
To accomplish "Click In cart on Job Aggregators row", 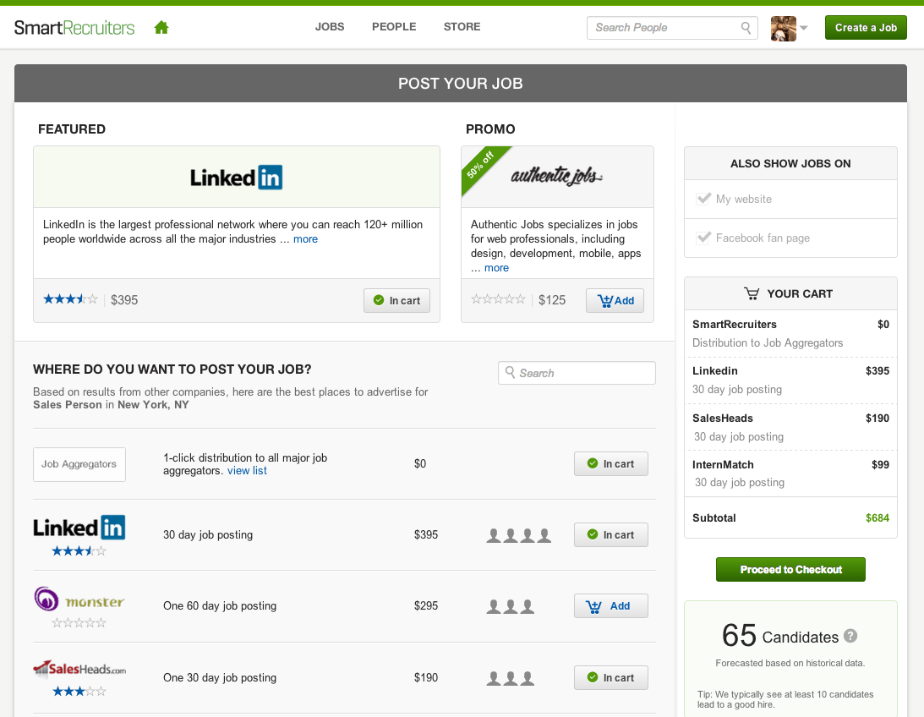I will point(611,463).
